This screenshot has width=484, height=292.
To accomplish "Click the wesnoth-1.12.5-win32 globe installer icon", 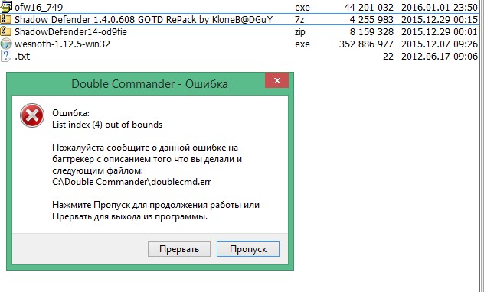I will coord(6,44).
